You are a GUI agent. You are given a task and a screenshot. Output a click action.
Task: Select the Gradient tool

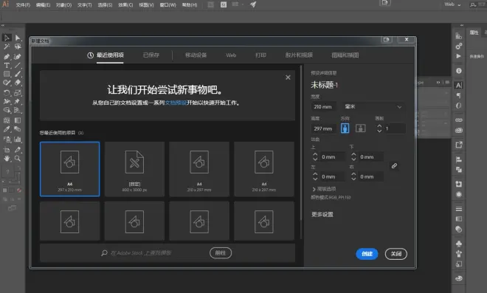[x=18, y=120]
